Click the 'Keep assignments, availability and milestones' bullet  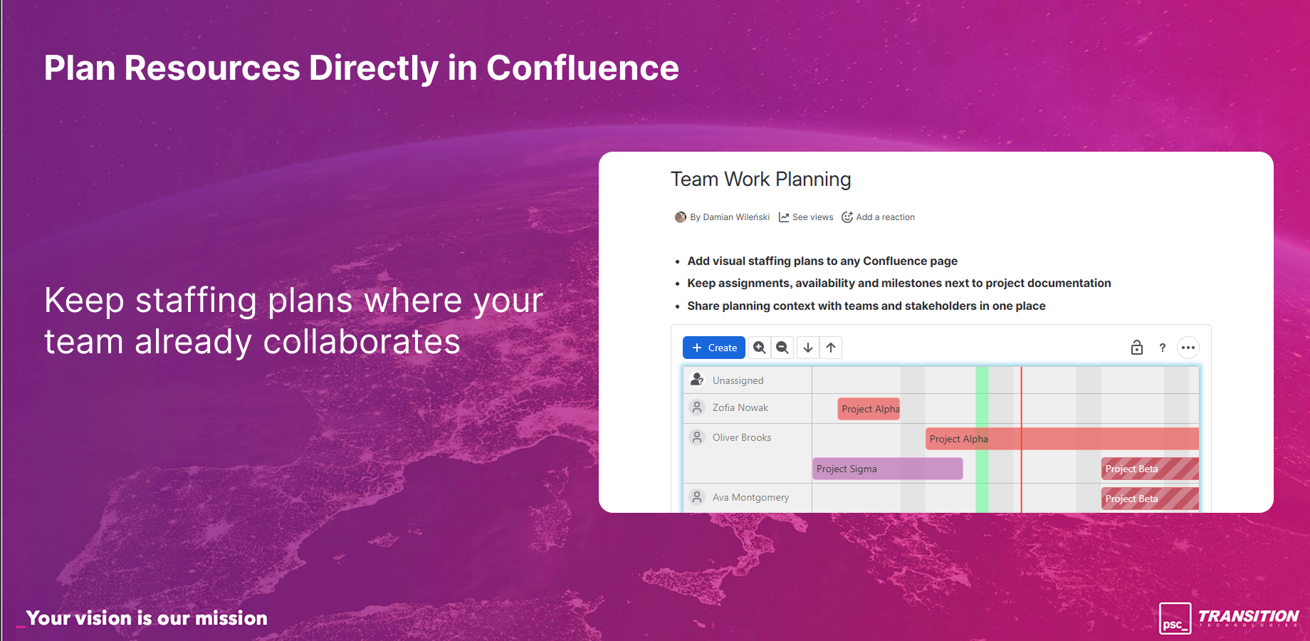[899, 283]
